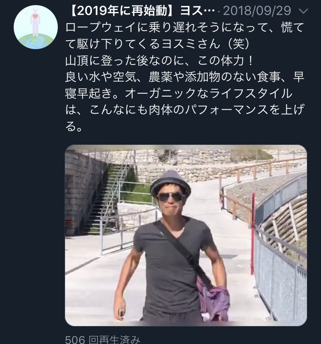Click the 506 回再生済み view count

click(103, 339)
